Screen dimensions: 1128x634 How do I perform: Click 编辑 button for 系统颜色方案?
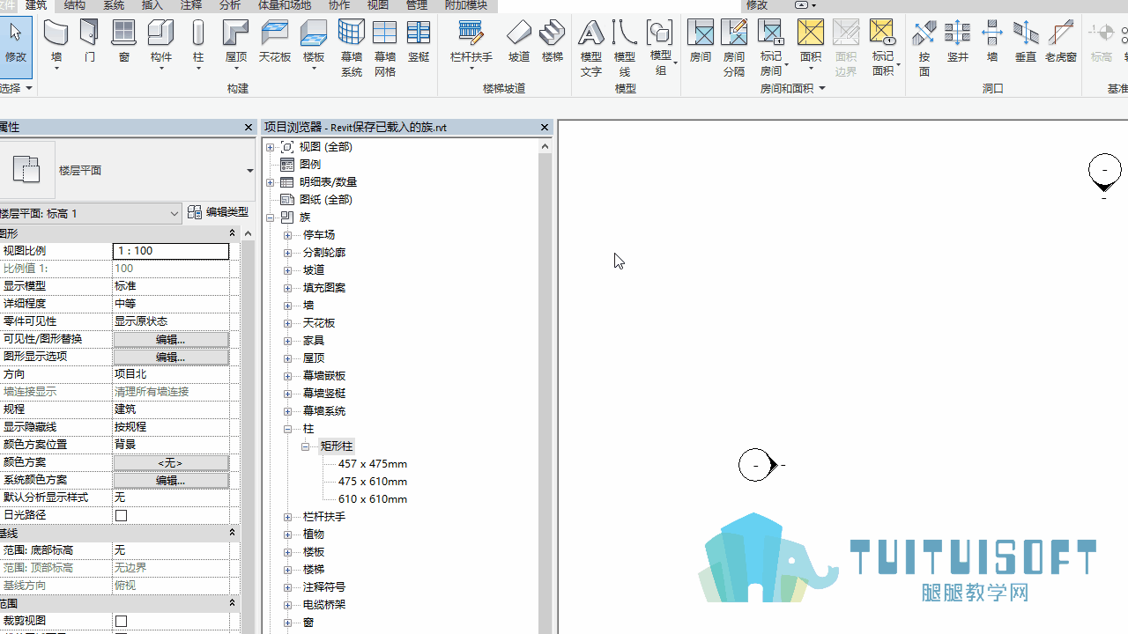[171, 480]
